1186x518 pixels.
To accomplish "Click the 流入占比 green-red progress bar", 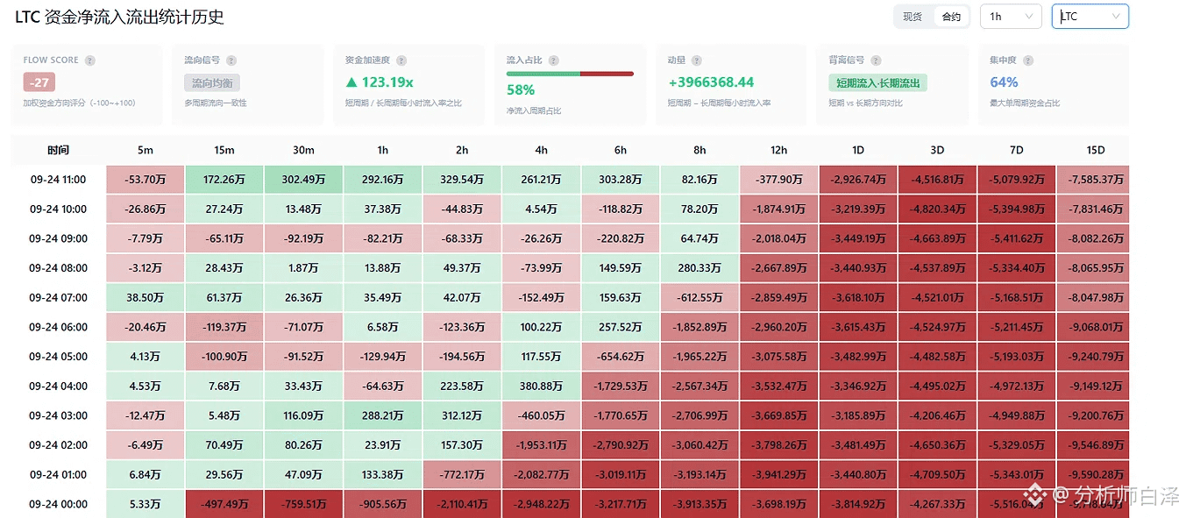I will (570, 74).
